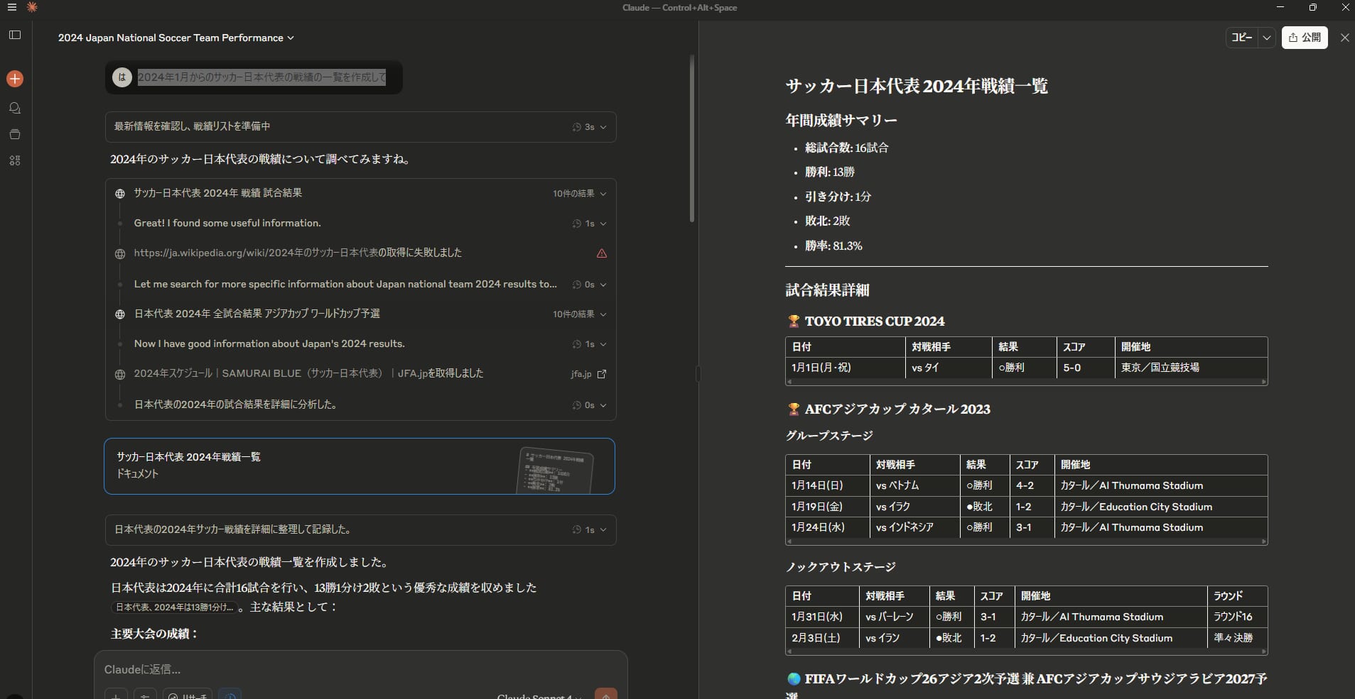Click the 1月19日(金) date cell
The image size is (1355, 699).
(x=827, y=507)
